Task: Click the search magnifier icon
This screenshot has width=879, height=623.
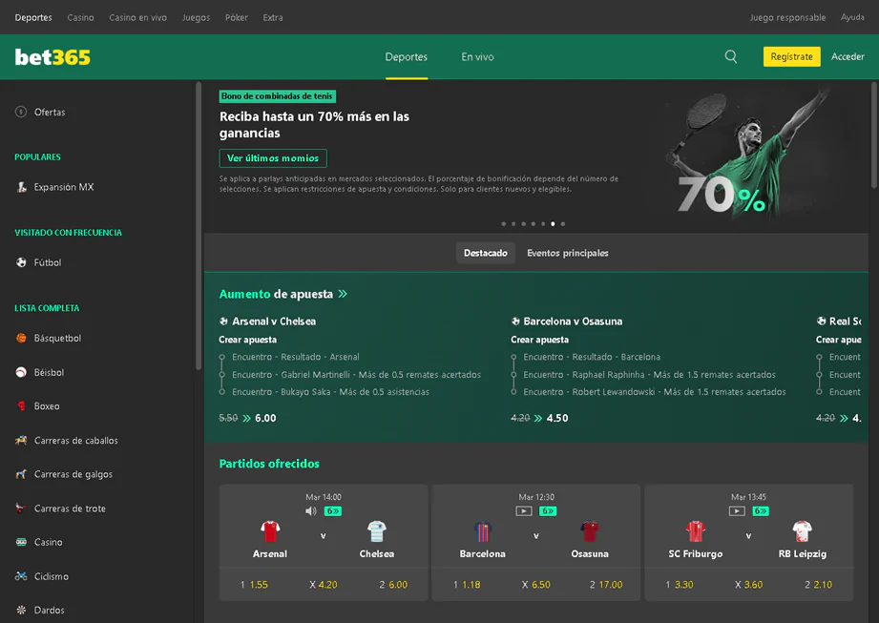Action: click(x=731, y=56)
